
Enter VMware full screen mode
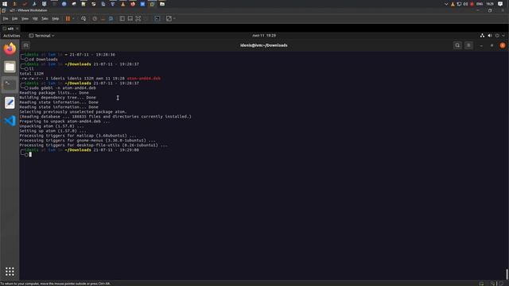(x=138, y=19)
